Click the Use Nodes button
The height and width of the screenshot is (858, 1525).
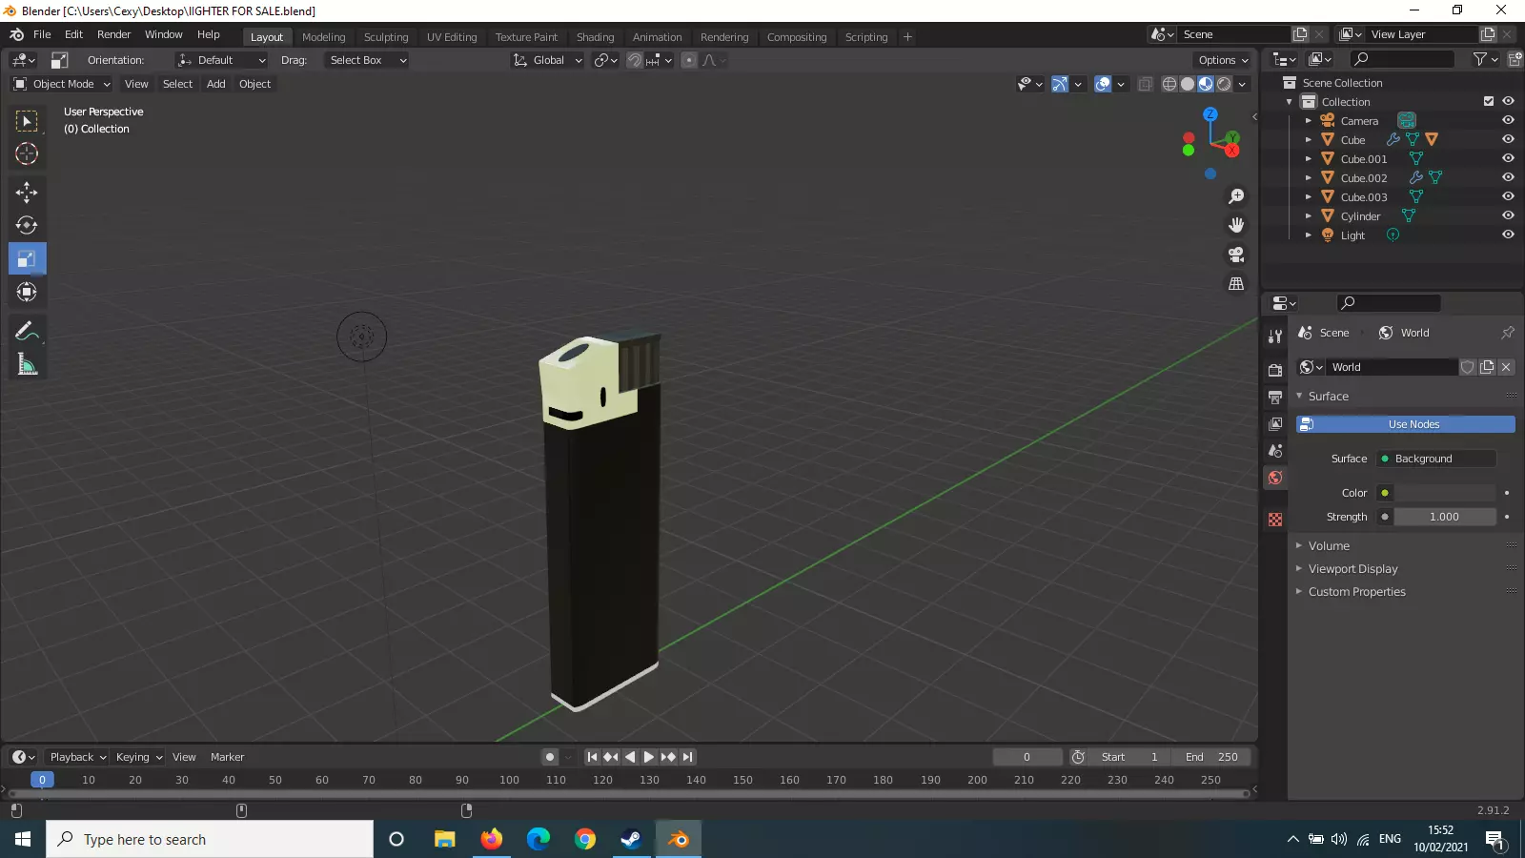coord(1406,424)
